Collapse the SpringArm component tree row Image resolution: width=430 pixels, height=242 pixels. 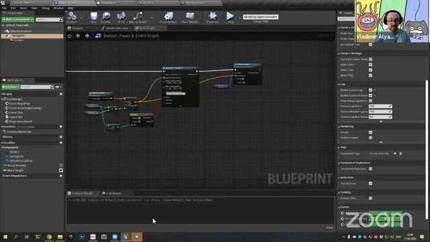[x=7, y=36]
